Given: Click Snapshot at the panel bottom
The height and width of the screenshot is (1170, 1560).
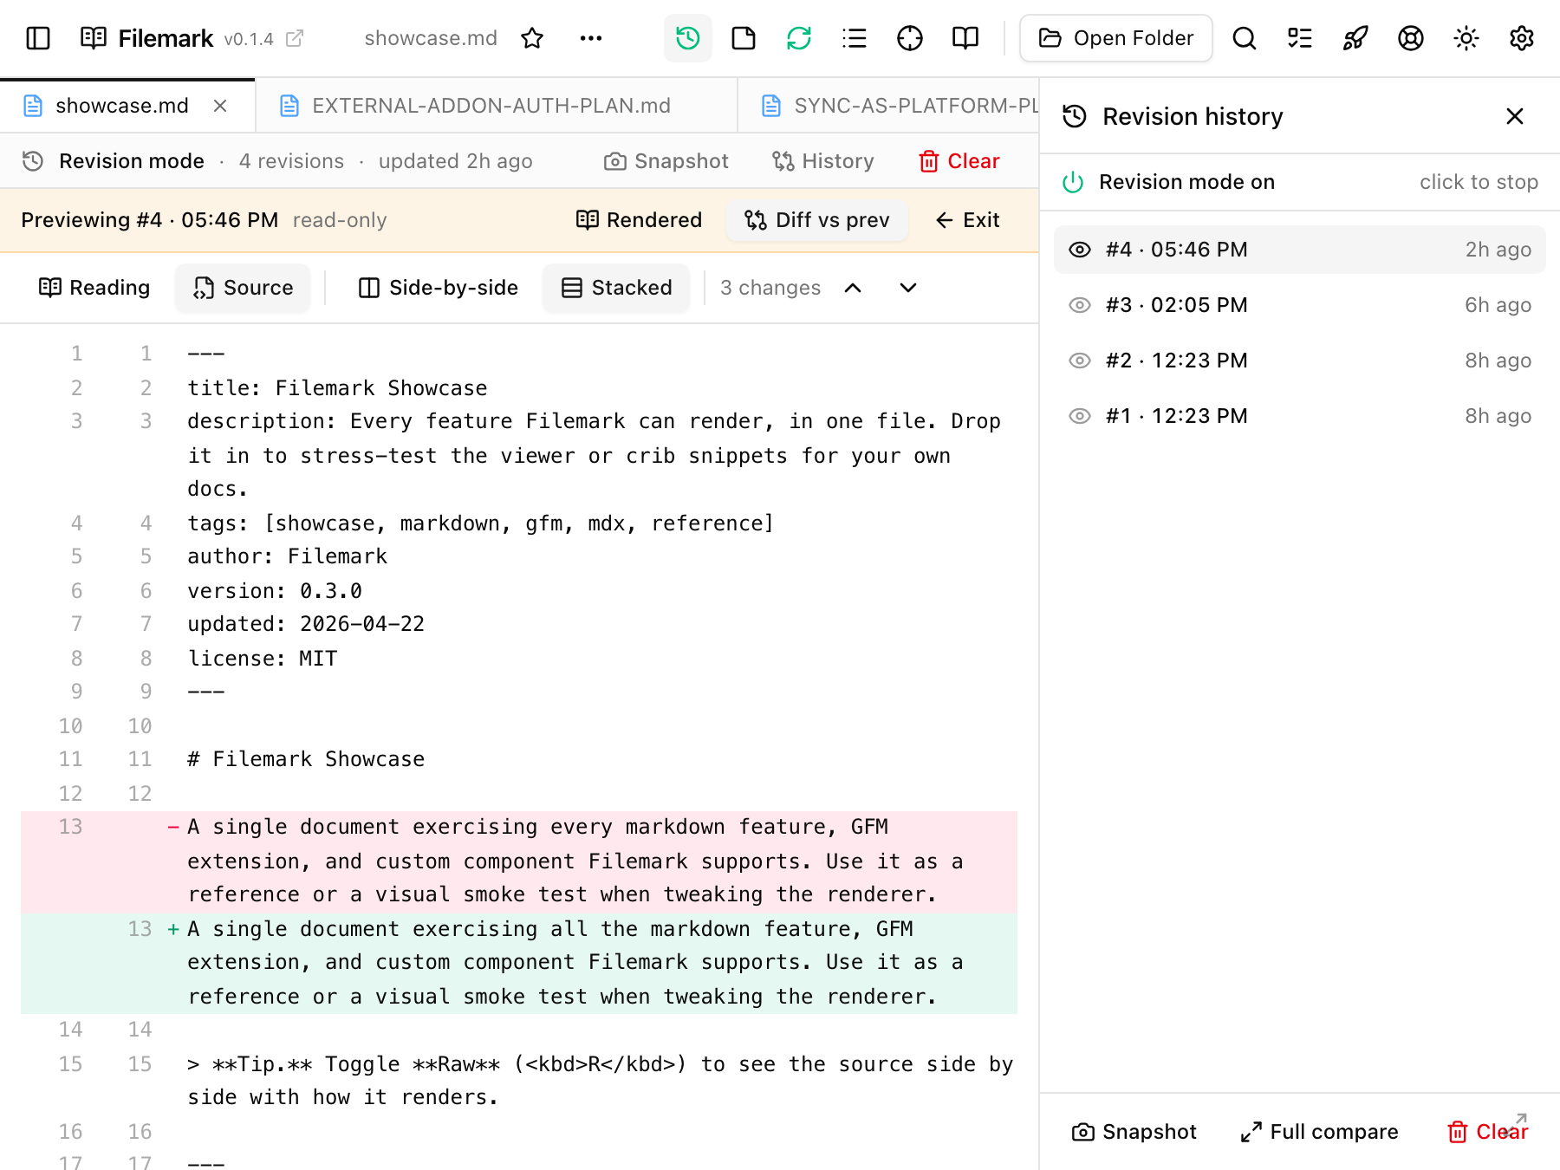Looking at the screenshot, I should pos(1134,1132).
